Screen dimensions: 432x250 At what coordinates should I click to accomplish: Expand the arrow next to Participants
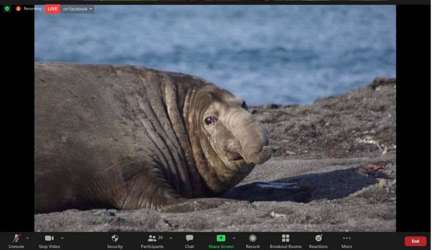(171, 238)
